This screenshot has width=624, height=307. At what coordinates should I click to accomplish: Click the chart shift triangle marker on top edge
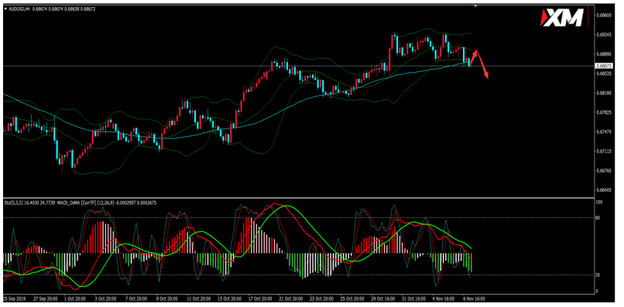point(475,6)
